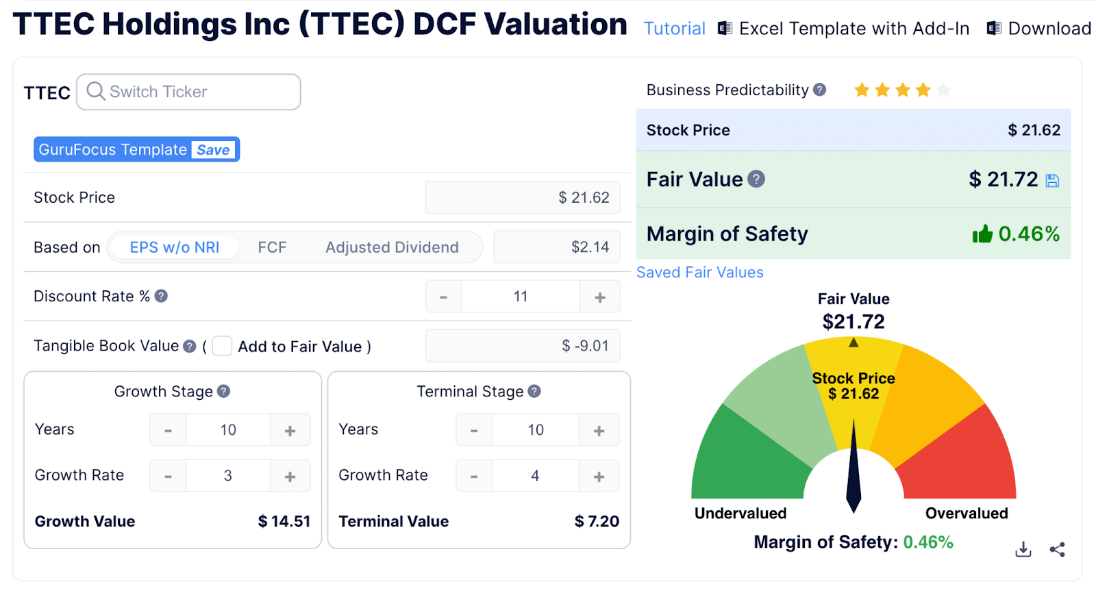
Task: Increase Terminal Stage Growth Rate
Action: click(x=599, y=475)
